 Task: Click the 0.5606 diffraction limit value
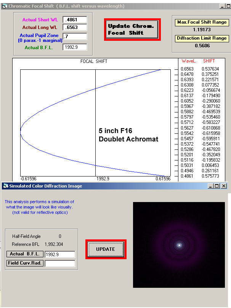[202, 46]
